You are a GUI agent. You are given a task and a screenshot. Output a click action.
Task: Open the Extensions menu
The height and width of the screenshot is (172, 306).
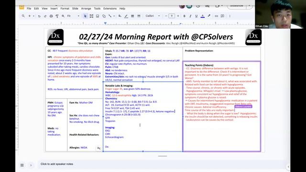click(110, 9)
